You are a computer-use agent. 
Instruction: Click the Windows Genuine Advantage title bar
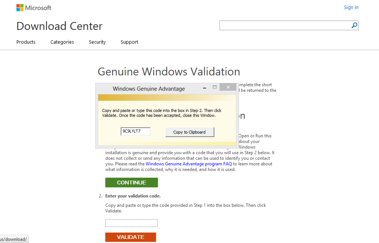point(149,88)
